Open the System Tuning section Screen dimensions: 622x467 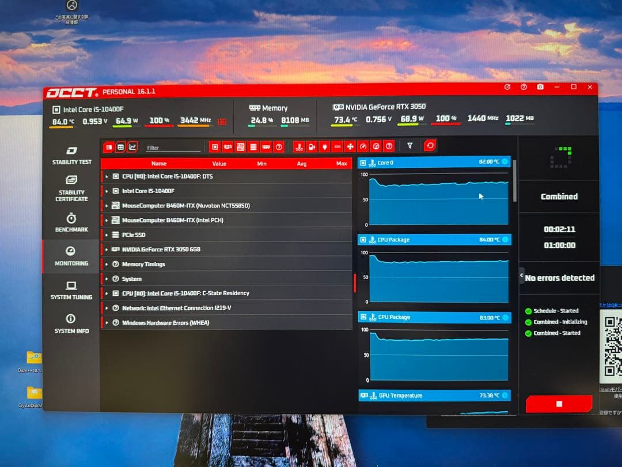pyautogui.click(x=71, y=290)
